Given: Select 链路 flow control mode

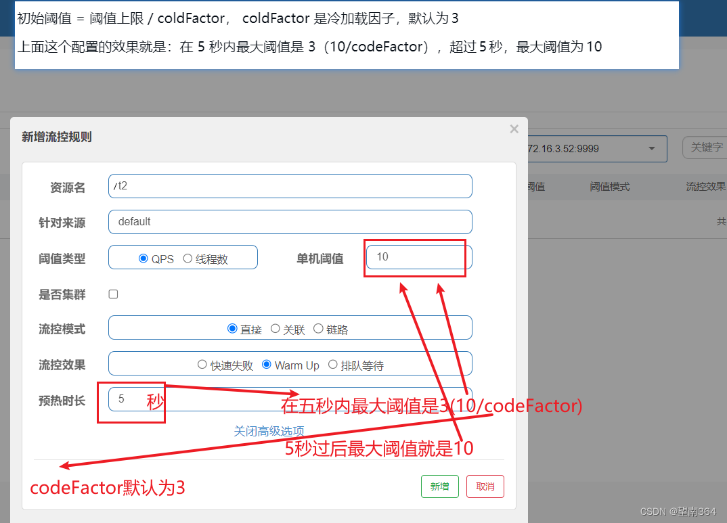Looking at the screenshot, I should point(318,328).
